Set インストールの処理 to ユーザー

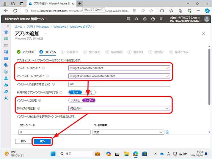[x=89, y=100]
